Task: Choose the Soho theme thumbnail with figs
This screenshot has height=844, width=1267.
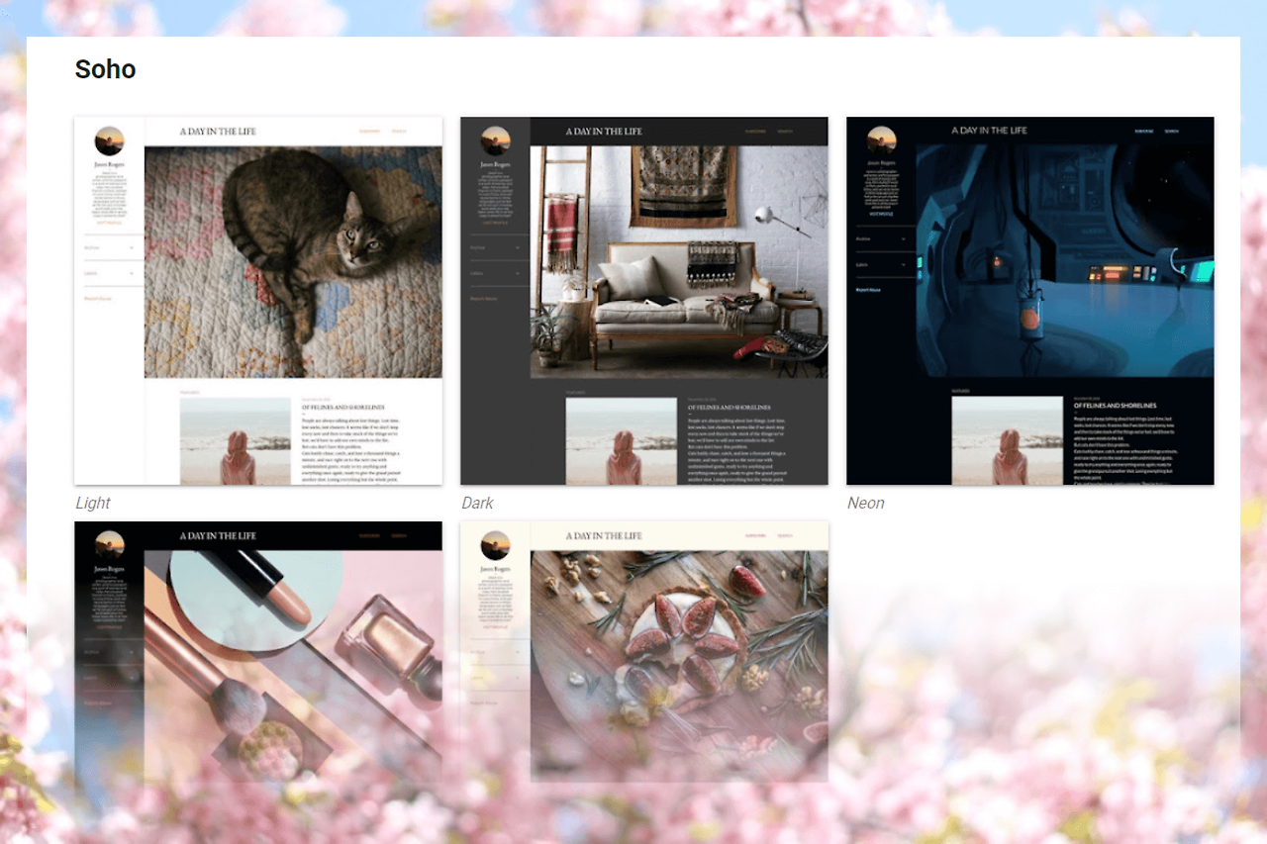Action: [x=644, y=652]
